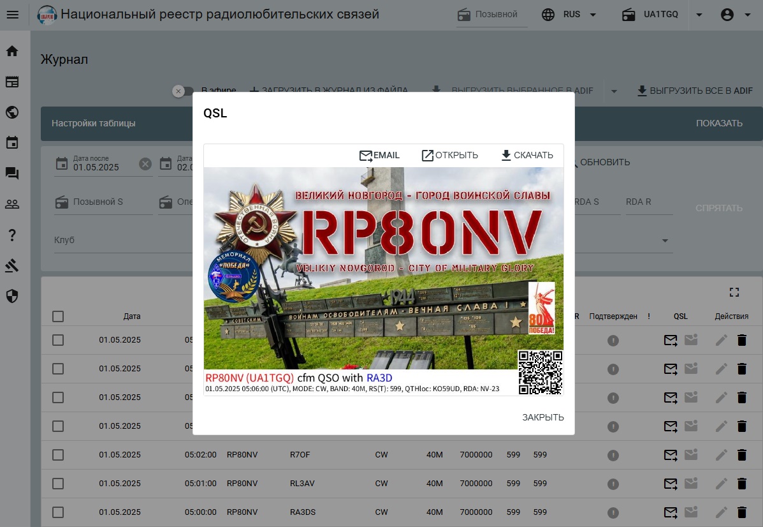Image resolution: width=763 pixels, height=527 pixels.
Task: Open the calendar sidebar icon
Action: (12, 143)
